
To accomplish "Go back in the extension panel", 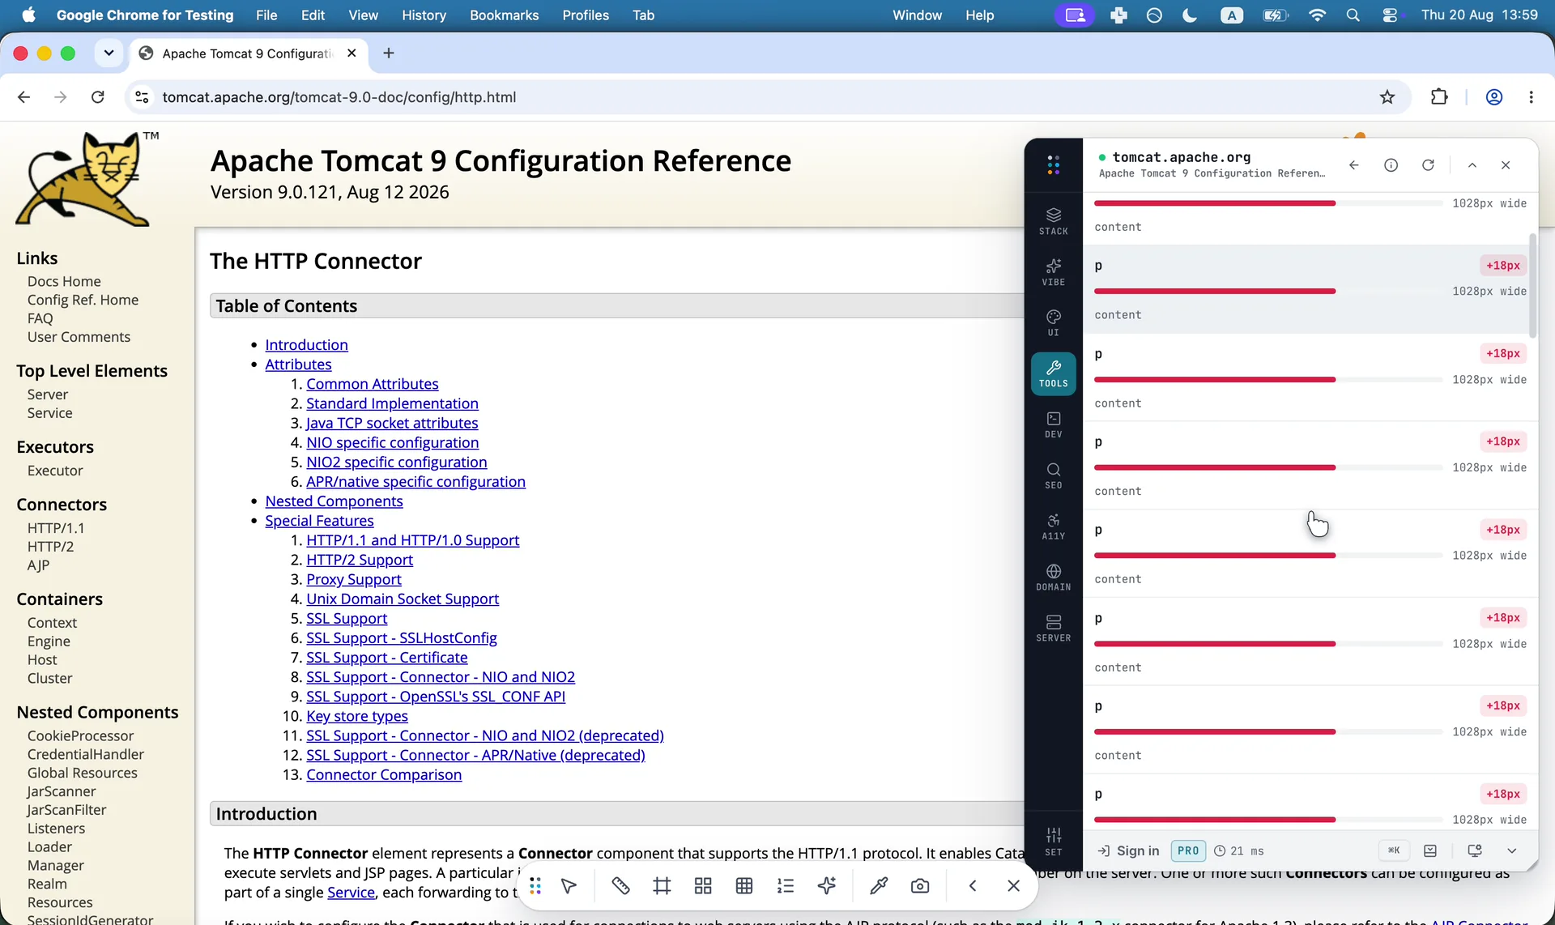I will pyautogui.click(x=1353, y=165).
